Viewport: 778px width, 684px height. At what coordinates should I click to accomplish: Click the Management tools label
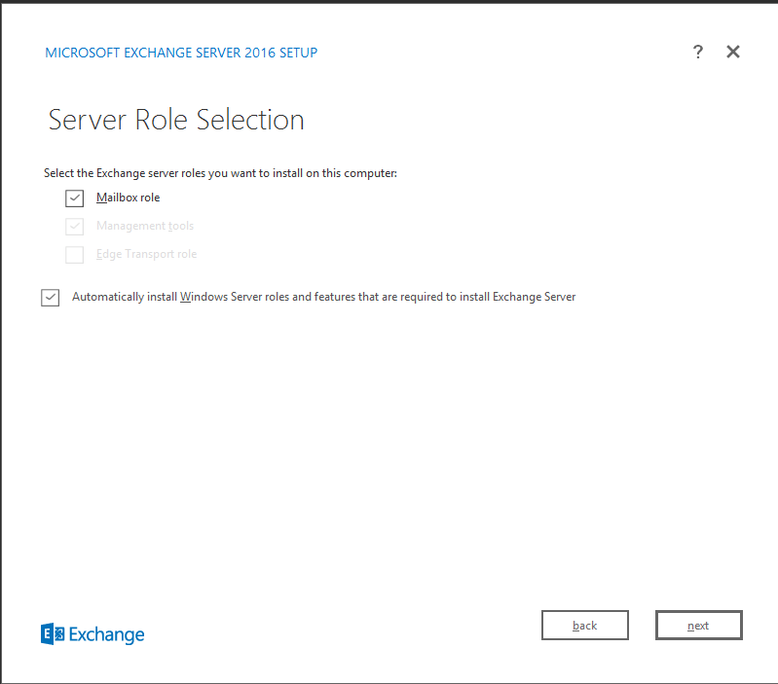point(145,226)
